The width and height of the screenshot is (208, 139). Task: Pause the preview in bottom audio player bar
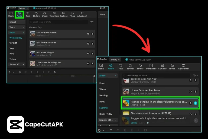[x=125, y=121]
